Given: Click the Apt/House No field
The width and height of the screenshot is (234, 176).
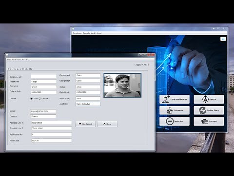Looking at the screenshot, I should (x=52, y=134).
